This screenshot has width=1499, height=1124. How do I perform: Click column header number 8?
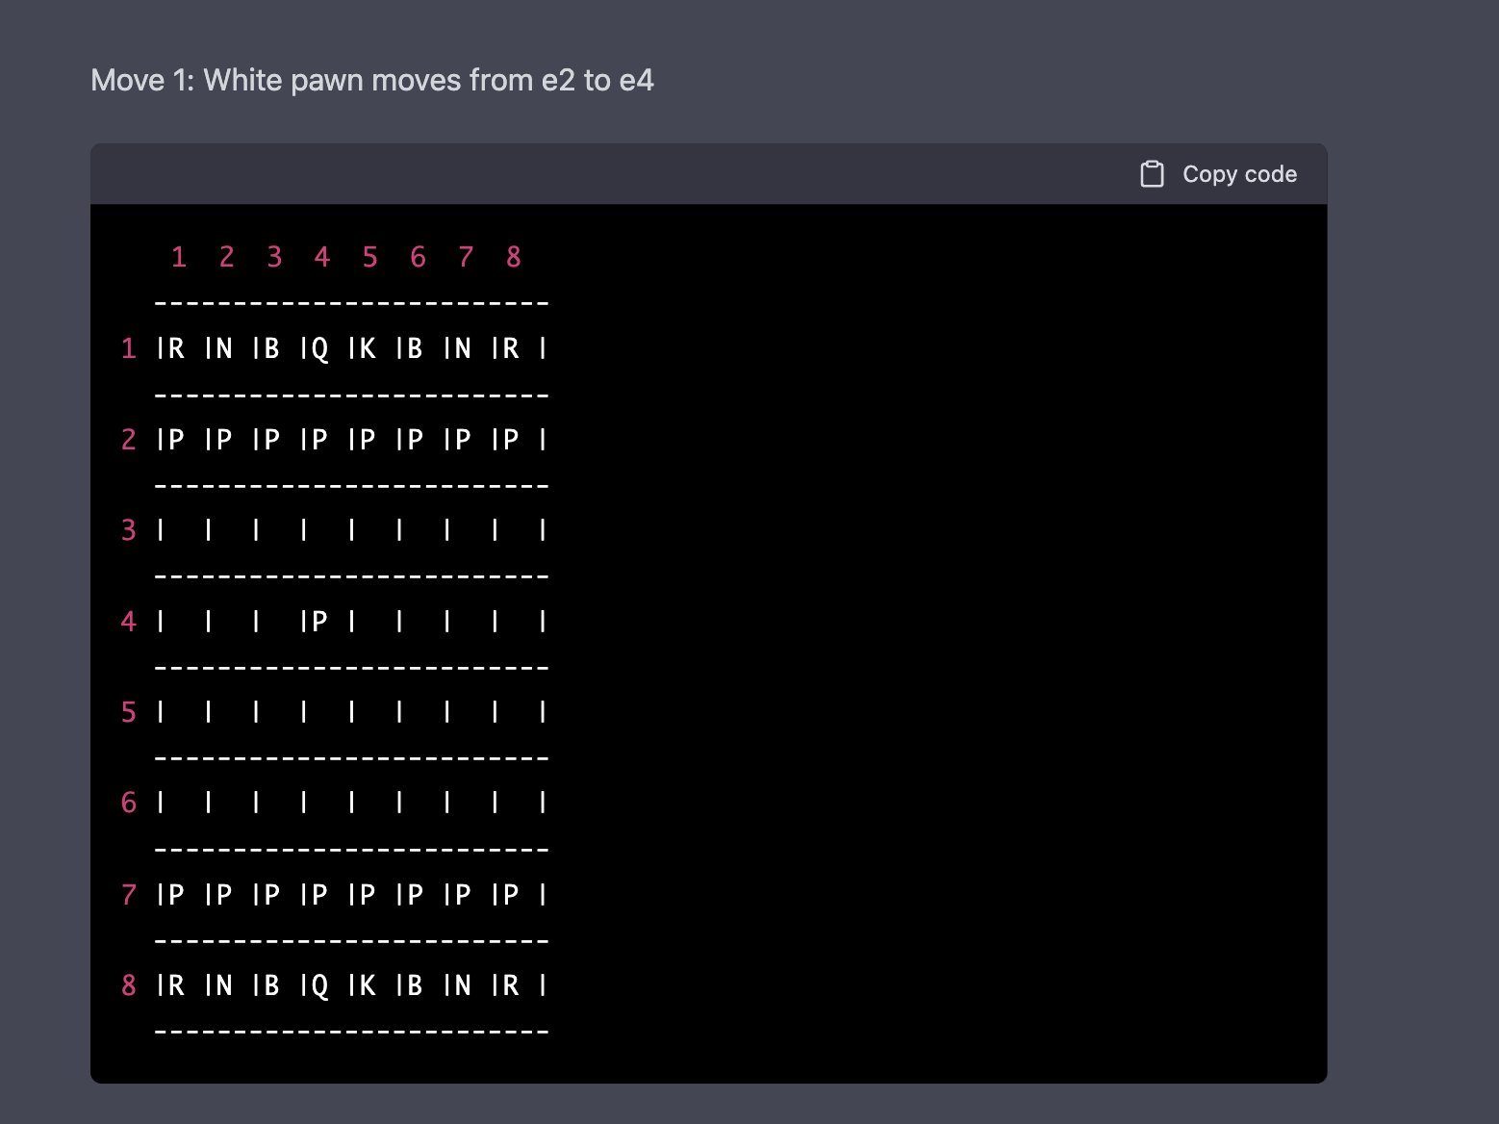(513, 257)
